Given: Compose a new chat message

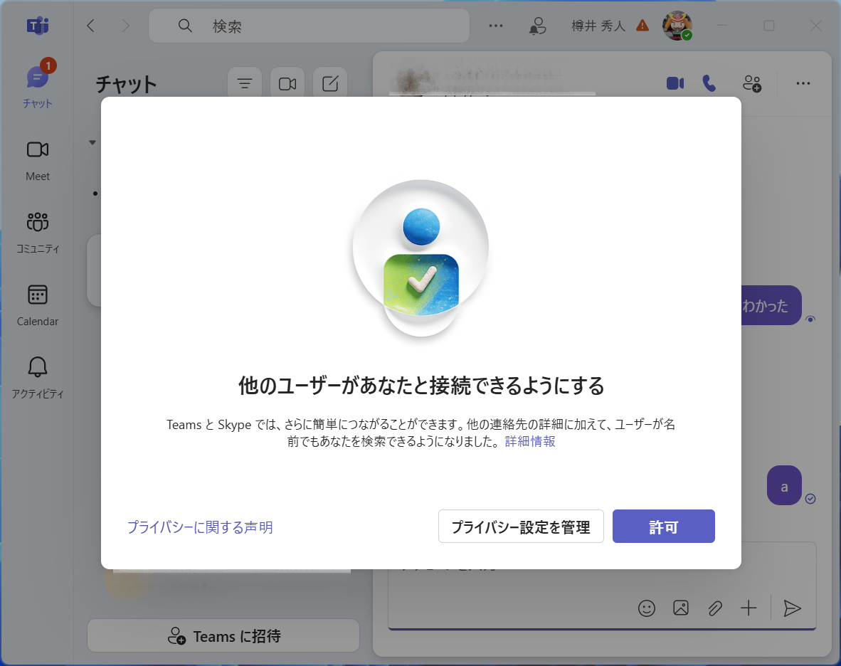Looking at the screenshot, I should (x=329, y=83).
